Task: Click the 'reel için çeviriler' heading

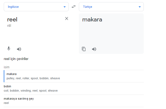Action: (x=16, y=59)
